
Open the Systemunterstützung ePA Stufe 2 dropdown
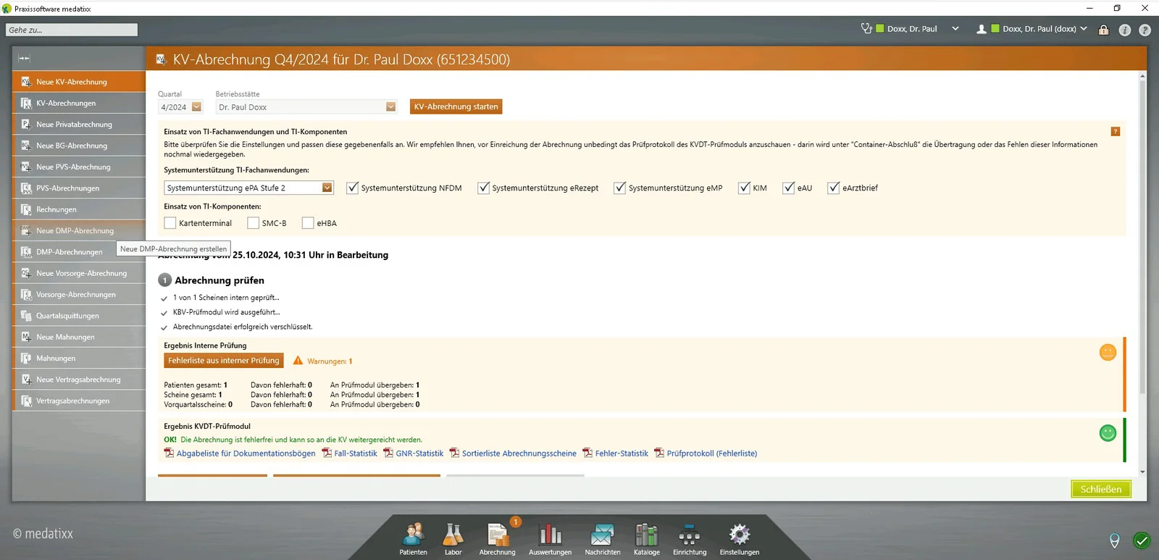click(327, 188)
